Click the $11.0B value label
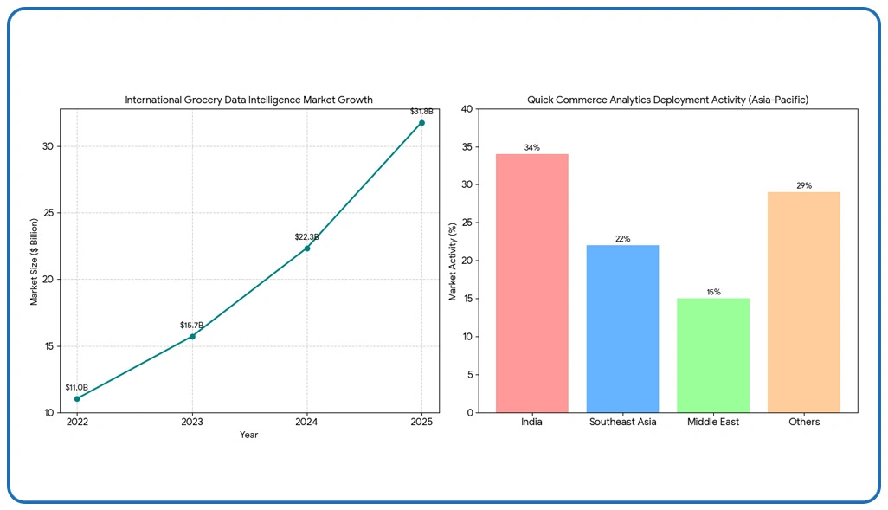 (77, 388)
